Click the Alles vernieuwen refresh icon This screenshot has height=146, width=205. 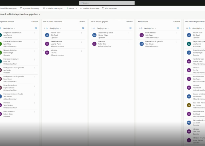point(103,8)
